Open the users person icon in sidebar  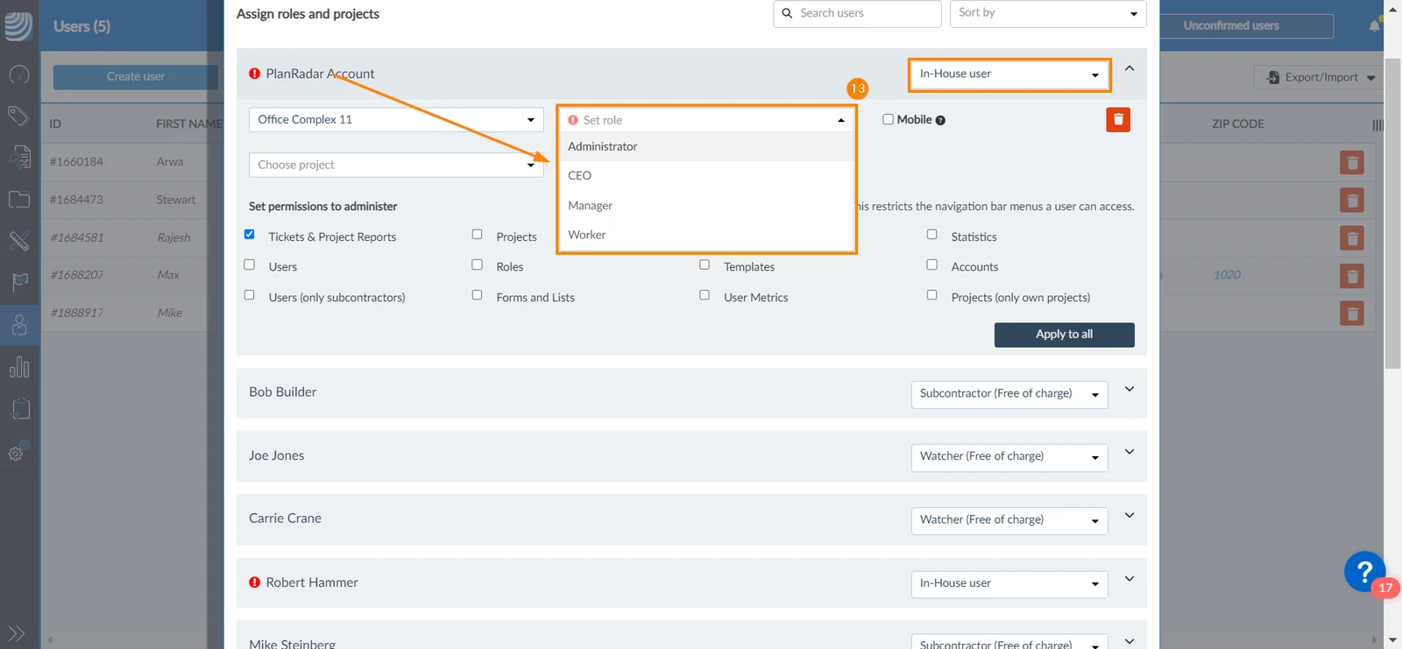19,325
